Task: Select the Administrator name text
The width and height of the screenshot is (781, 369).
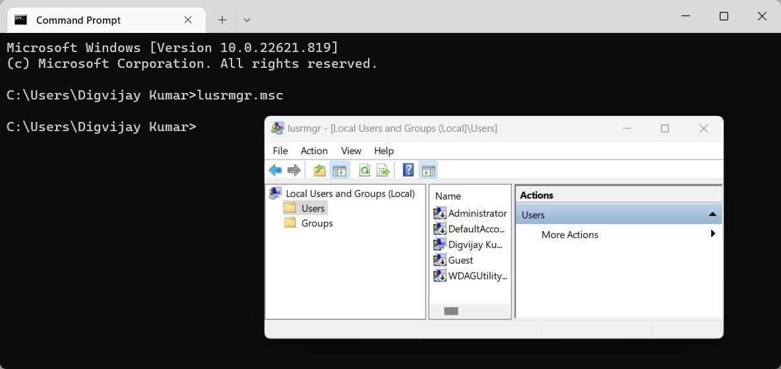Action: point(478,213)
